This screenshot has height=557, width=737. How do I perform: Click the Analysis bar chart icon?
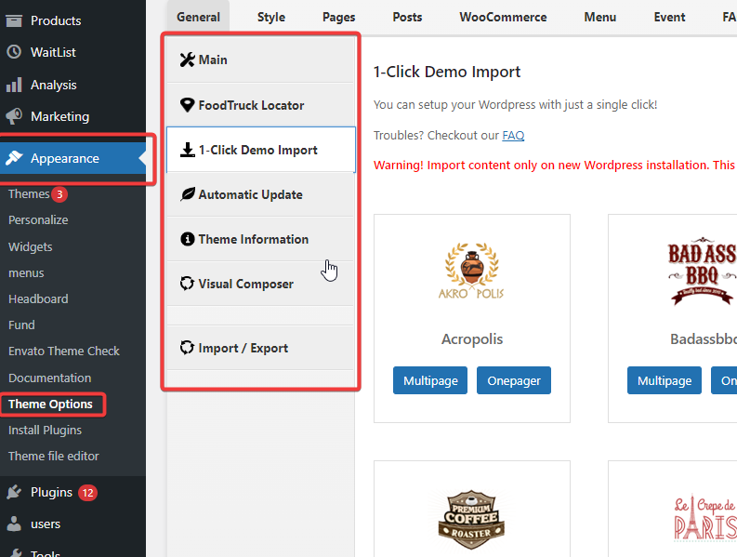[x=14, y=85]
